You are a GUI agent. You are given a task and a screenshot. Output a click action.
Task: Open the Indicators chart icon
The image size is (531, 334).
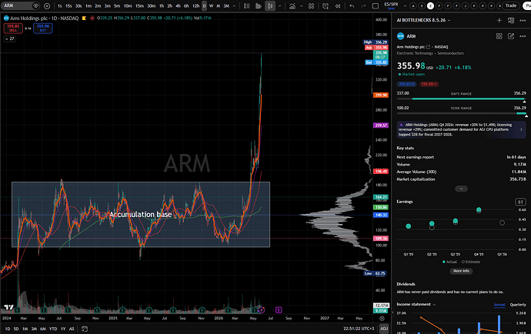tap(292, 5)
